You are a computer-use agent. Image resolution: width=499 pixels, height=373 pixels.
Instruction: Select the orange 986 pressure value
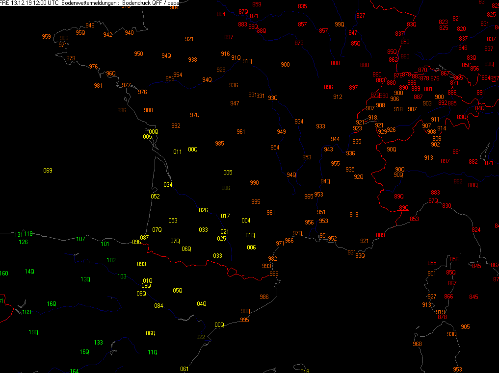(x=264, y=297)
